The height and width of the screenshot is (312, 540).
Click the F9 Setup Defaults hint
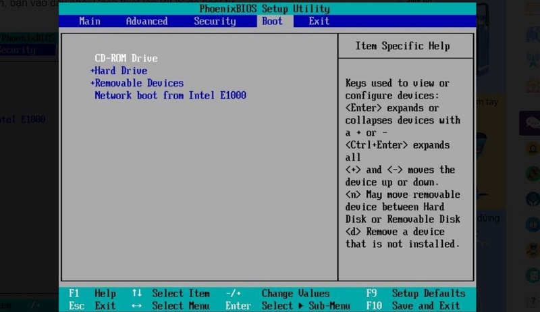(x=416, y=293)
